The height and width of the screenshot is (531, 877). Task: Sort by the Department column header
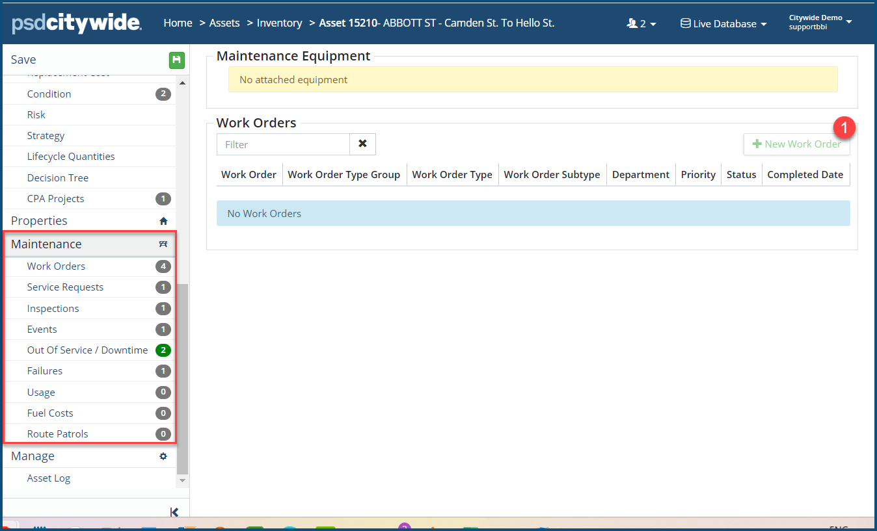tap(641, 174)
